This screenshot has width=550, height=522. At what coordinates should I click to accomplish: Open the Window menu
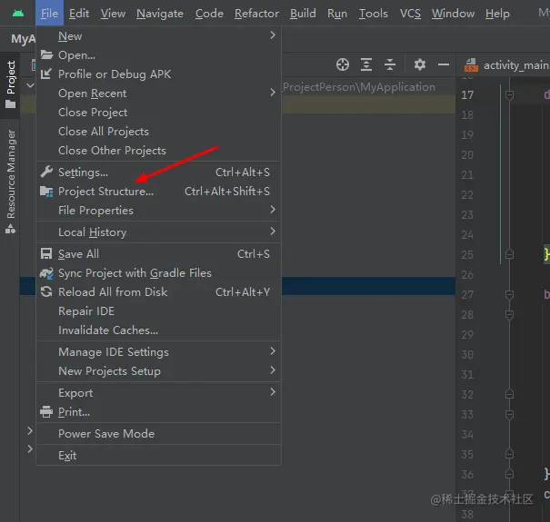coord(453,14)
